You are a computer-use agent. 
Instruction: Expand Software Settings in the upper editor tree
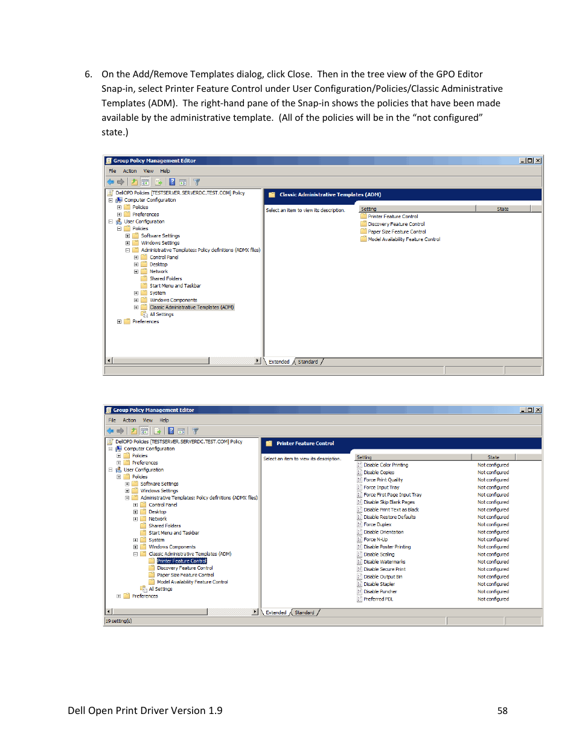127,236
